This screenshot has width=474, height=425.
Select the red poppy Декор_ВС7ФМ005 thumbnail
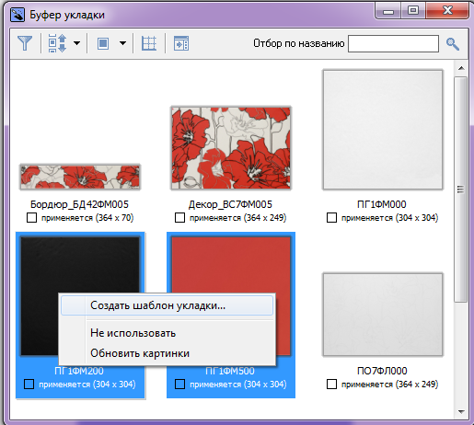231,148
